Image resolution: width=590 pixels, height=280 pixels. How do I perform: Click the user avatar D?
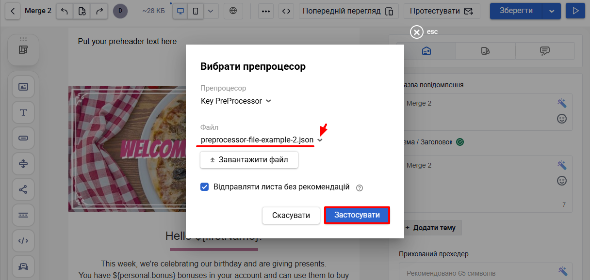(x=120, y=11)
